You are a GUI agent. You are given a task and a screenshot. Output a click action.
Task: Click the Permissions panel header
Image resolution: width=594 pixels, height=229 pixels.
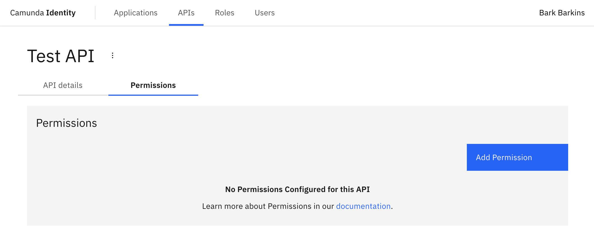click(67, 123)
